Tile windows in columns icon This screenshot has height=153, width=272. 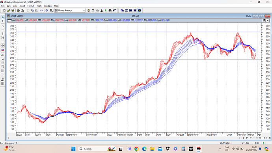(127, 10)
